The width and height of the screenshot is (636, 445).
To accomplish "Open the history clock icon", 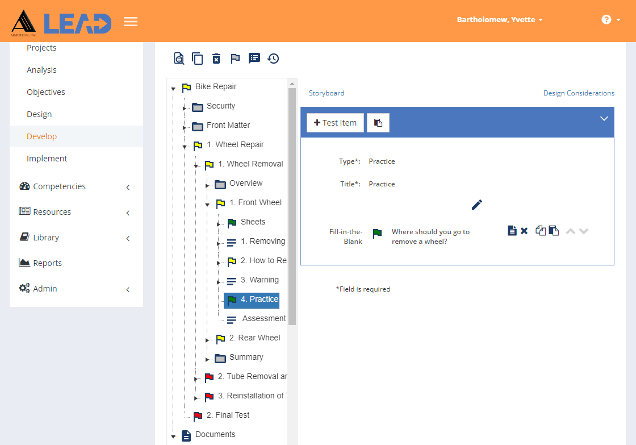I will pos(273,59).
